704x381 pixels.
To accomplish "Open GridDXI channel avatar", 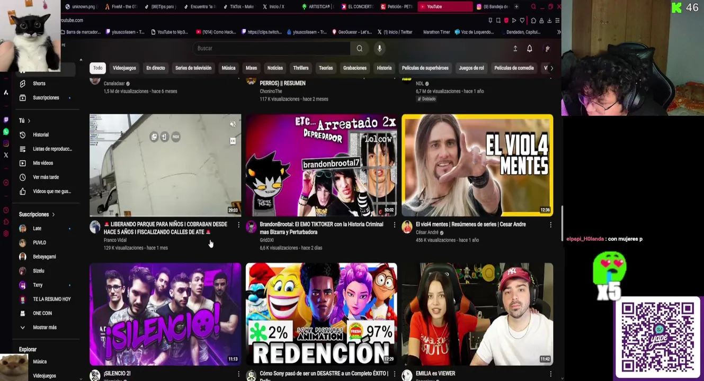I will click(251, 227).
